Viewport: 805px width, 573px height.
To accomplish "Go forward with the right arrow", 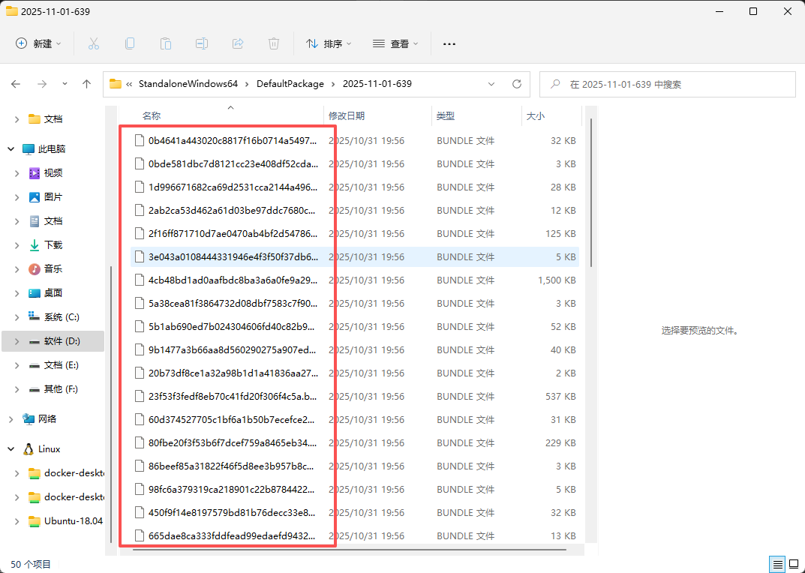I will [42, 84].
